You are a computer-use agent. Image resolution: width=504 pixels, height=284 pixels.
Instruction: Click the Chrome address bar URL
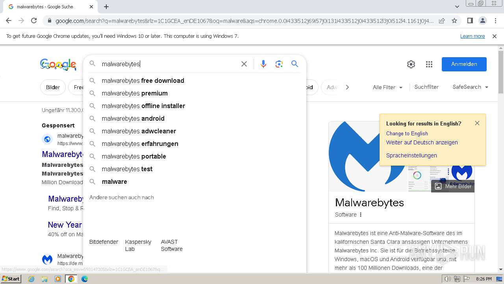[x=244, y=21]
